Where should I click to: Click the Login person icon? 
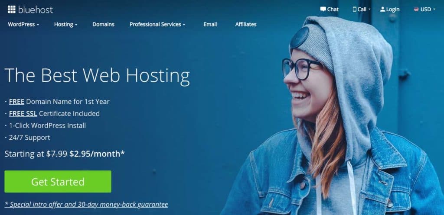tap(382, 10)
